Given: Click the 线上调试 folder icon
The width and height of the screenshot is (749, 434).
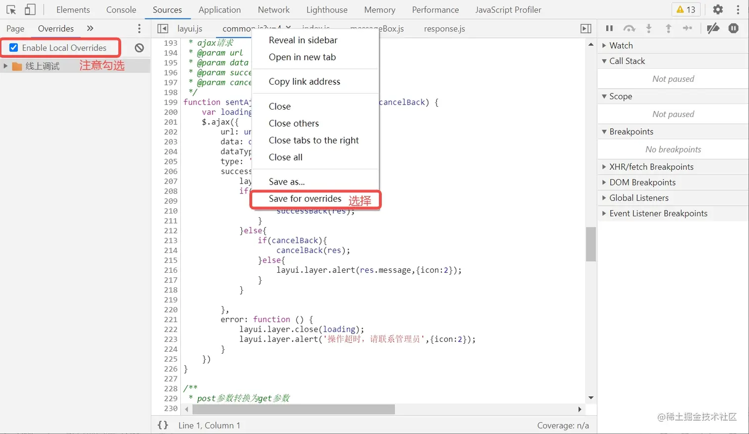Looking at the screenshot, I should 17,66.
